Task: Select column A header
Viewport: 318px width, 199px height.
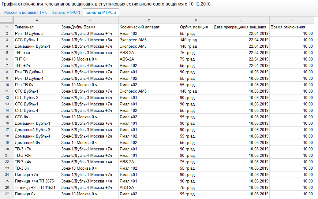Action: pos(37,20)
